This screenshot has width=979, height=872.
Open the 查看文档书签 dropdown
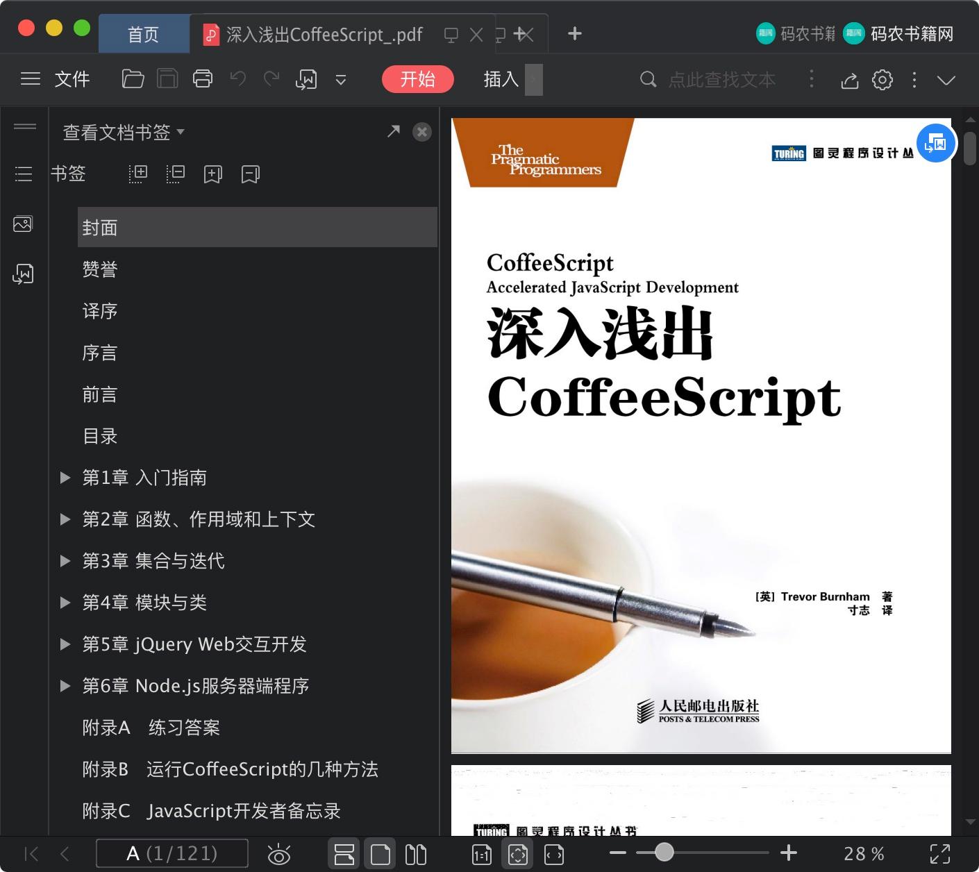point(124,132)
